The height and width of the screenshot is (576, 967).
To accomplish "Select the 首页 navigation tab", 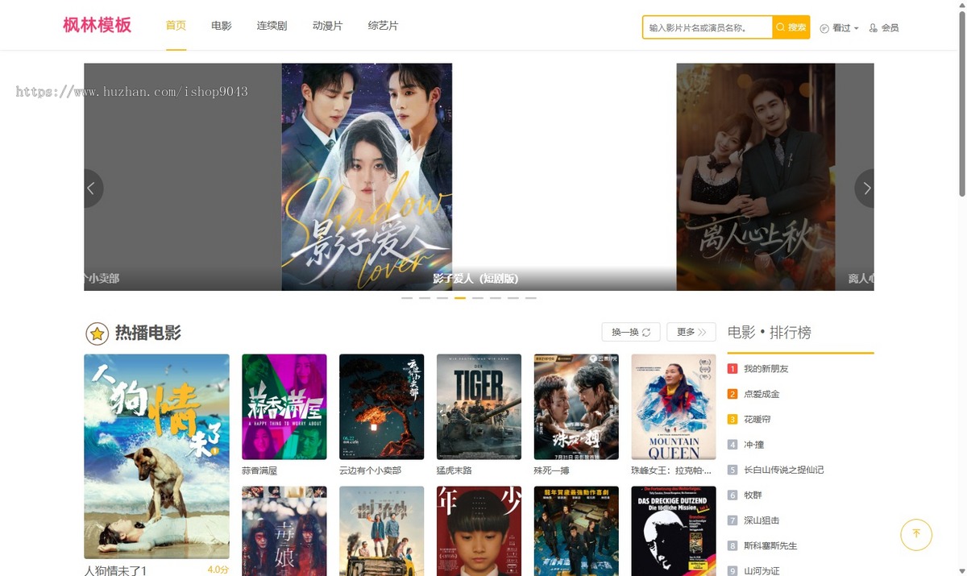I will (x=176, y=26).
